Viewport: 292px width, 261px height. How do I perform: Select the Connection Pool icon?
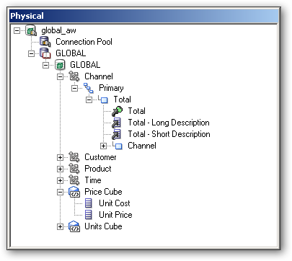click(x=45, y=42)
